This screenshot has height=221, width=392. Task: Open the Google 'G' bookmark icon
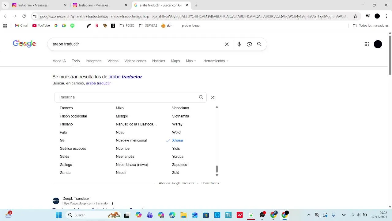click(x=56, y=25)
